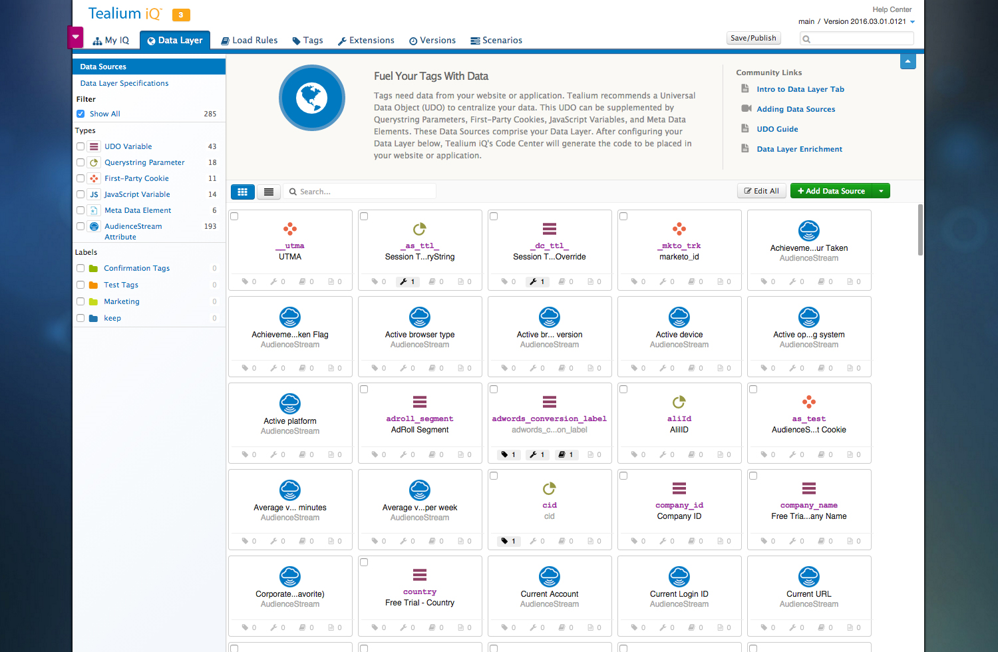Click the orange notification badge

181,15
